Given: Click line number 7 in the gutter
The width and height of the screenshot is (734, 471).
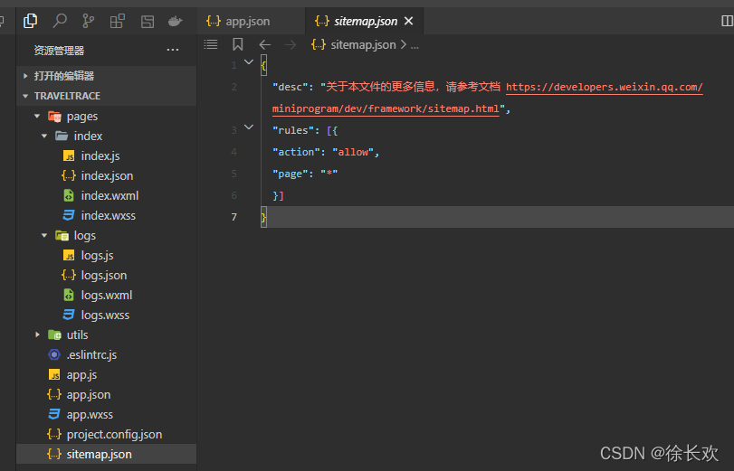Looking at the screenshot, I should (234, 217).
